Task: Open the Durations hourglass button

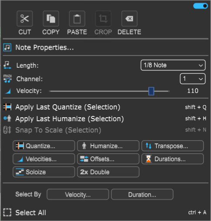Action: [x=172, y=159]
